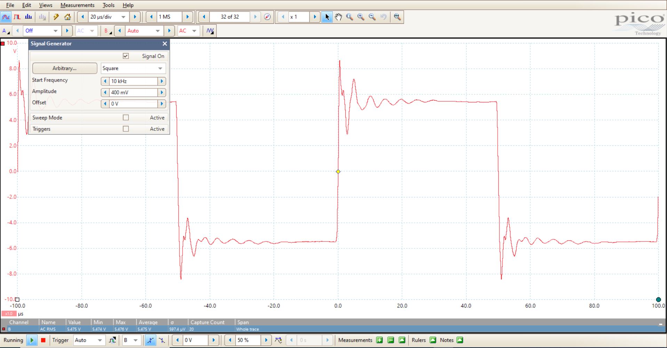Viewport: 667px width, 348px height.
Task: Open channel B range Auto dropdown
Action: [158, 31]
